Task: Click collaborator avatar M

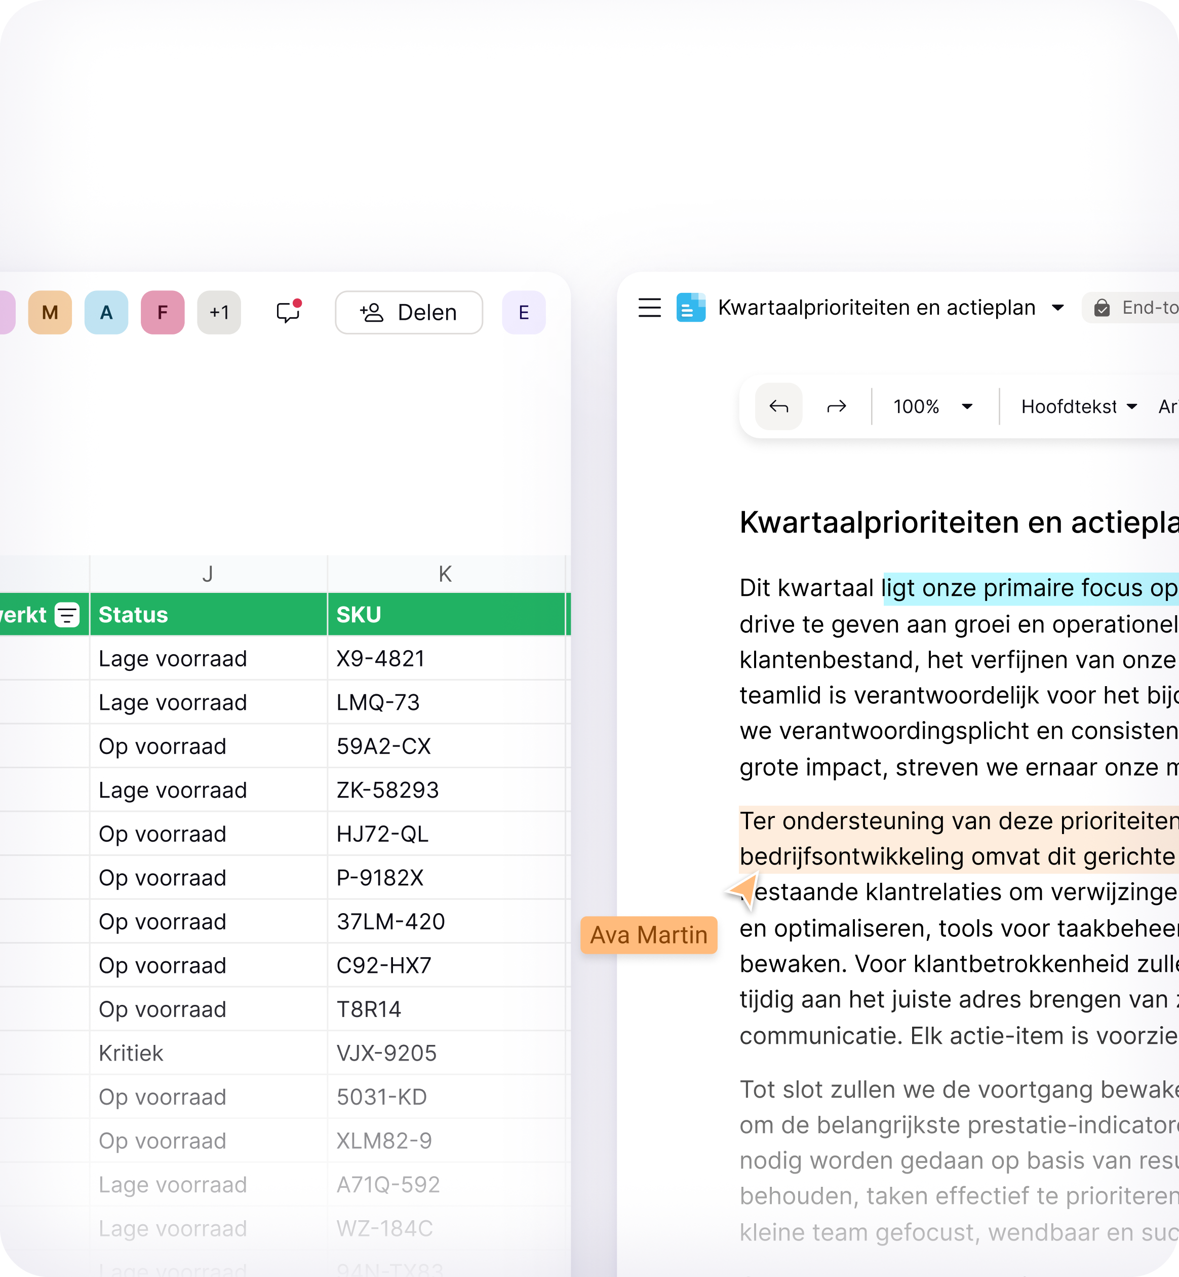Action: [x=50, y=312]
